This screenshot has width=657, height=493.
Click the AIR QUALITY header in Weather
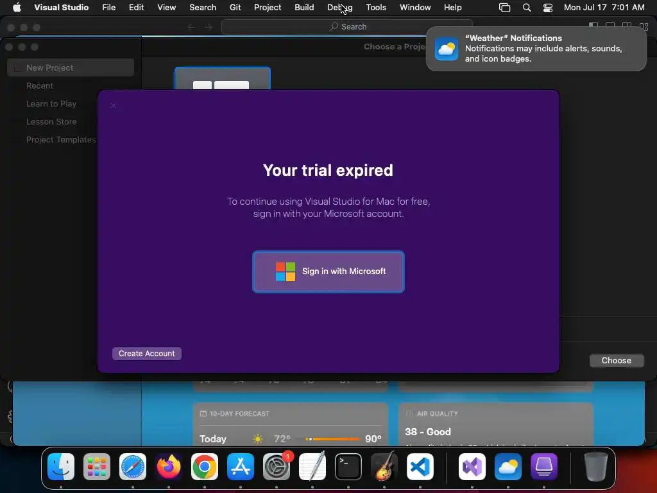432,414
